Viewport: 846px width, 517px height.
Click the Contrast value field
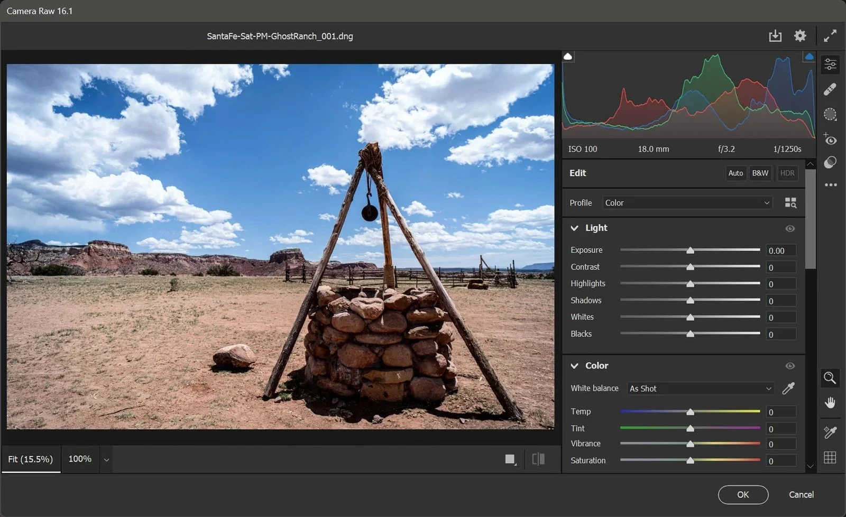click(x=781, y=267)
